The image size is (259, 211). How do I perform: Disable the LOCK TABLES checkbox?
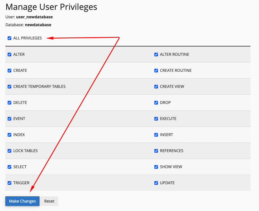tap(10, 151)
